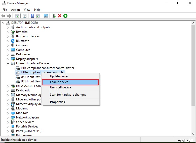196x143 pixels.
Task: Click the Modems category icon
Action: (13, 108)
